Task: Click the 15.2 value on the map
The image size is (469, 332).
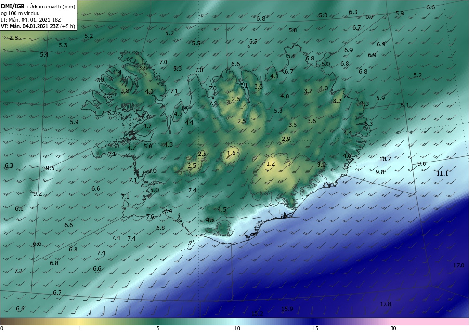Action: (257, 313)
